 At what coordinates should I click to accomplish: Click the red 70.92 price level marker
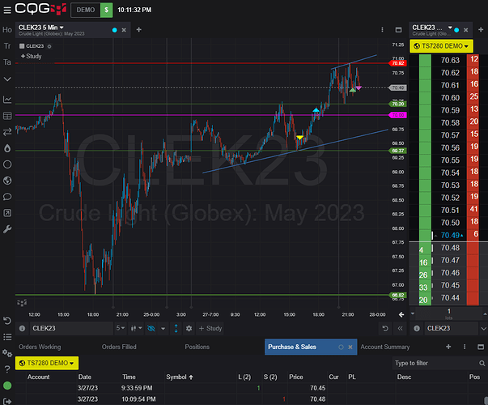click(398, 62)
